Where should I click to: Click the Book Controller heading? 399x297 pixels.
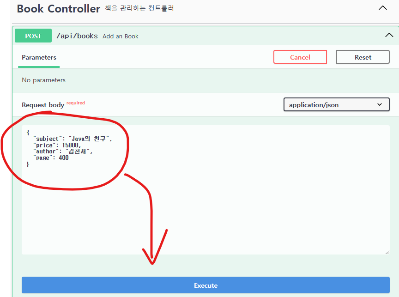tap(59, 9)
